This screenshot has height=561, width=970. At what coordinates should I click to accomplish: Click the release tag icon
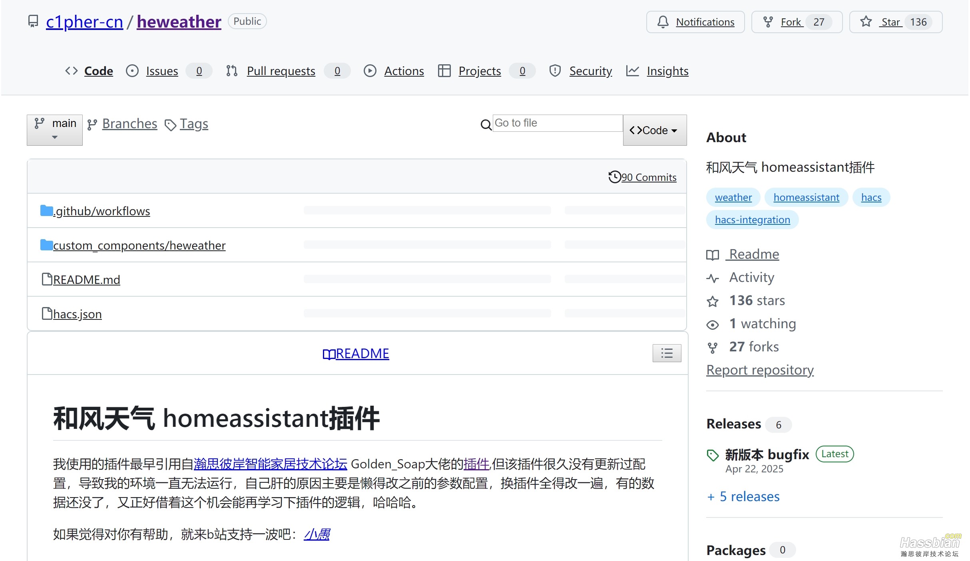tap(713, 455)
